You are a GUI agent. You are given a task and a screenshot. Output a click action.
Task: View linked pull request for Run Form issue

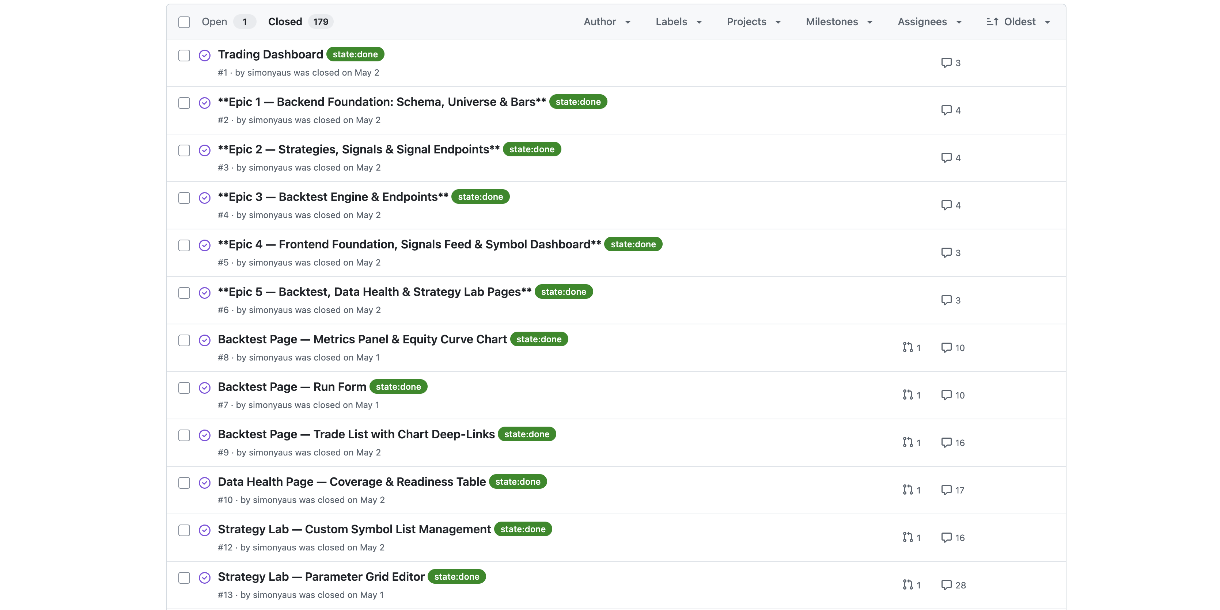[912, 395]
